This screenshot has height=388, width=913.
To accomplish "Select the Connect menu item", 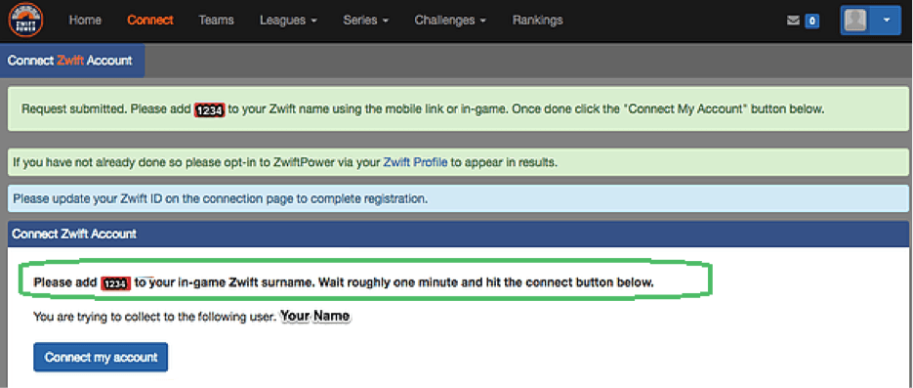I will click(150, 20).
